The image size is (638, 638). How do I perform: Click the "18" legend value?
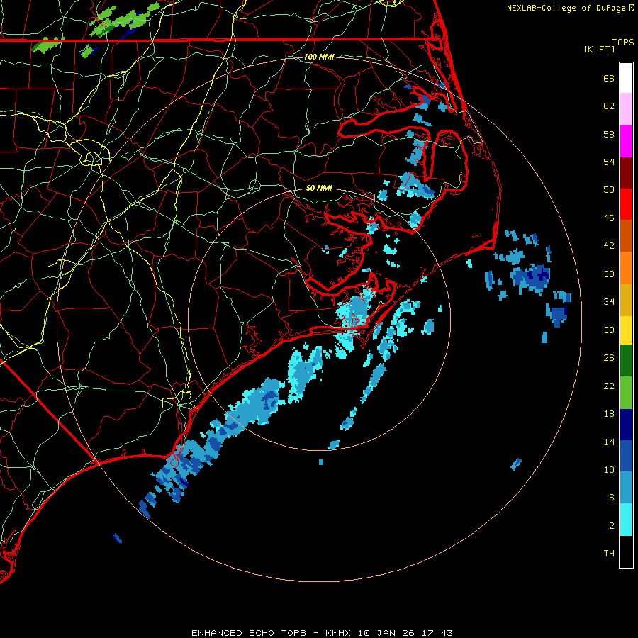click(x=609, y=414)
